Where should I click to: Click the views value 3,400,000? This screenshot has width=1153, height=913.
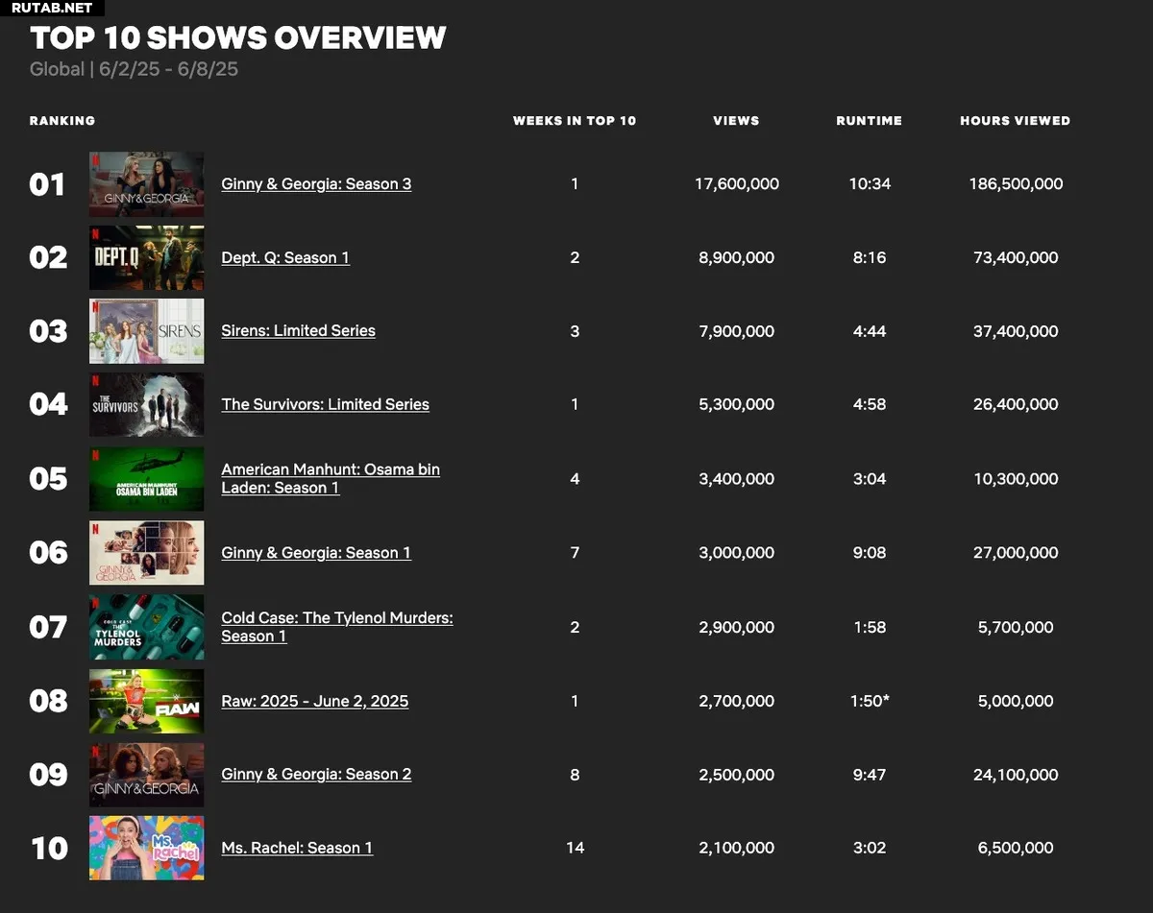(x=737, y=478)
